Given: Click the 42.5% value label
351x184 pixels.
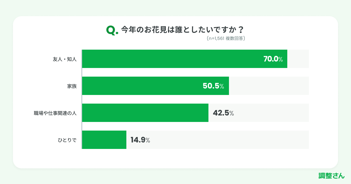Looking at the screenshot, I should point(223,113).
